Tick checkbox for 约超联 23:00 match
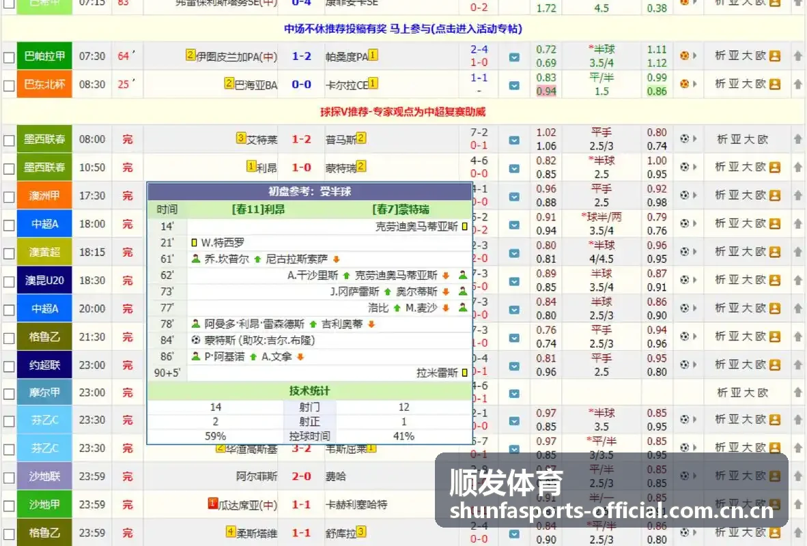The width and height of the screenshot is (807, 546). (9, 366)
